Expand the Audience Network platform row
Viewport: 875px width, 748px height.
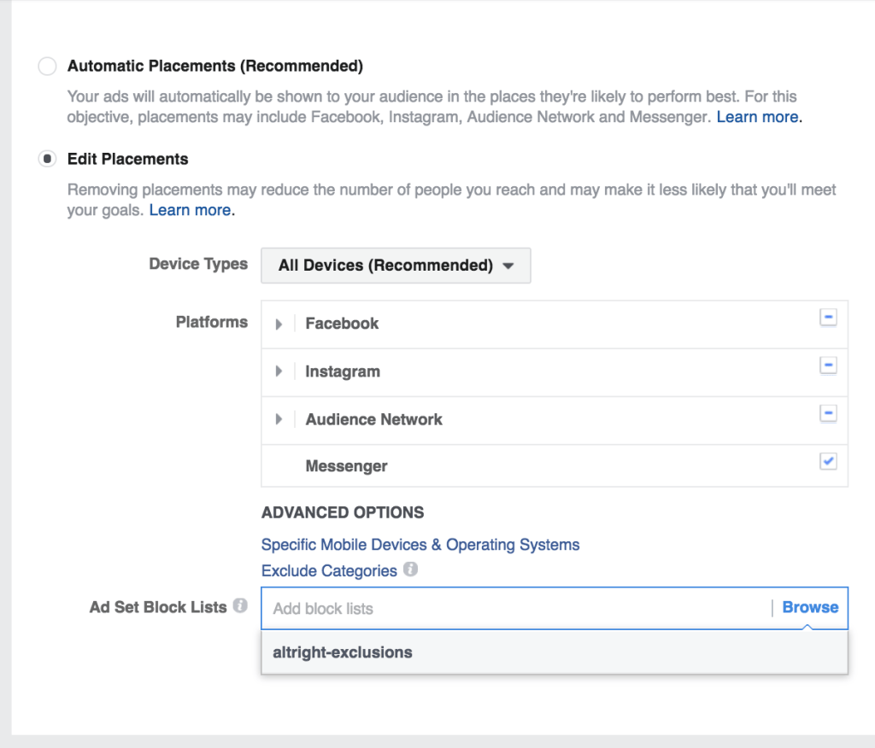(x=279, y=419)
